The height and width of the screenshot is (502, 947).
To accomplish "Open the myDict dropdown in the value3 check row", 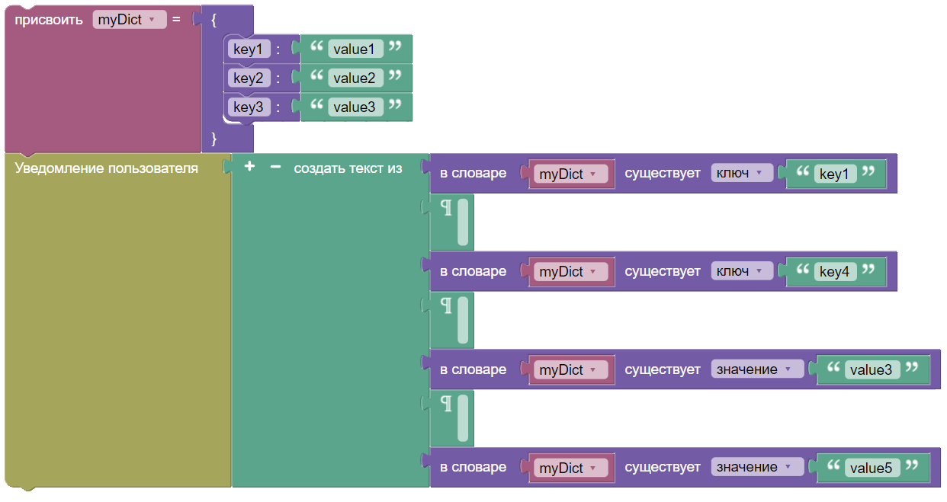I will pyautogui.click(x=570, y=369).
